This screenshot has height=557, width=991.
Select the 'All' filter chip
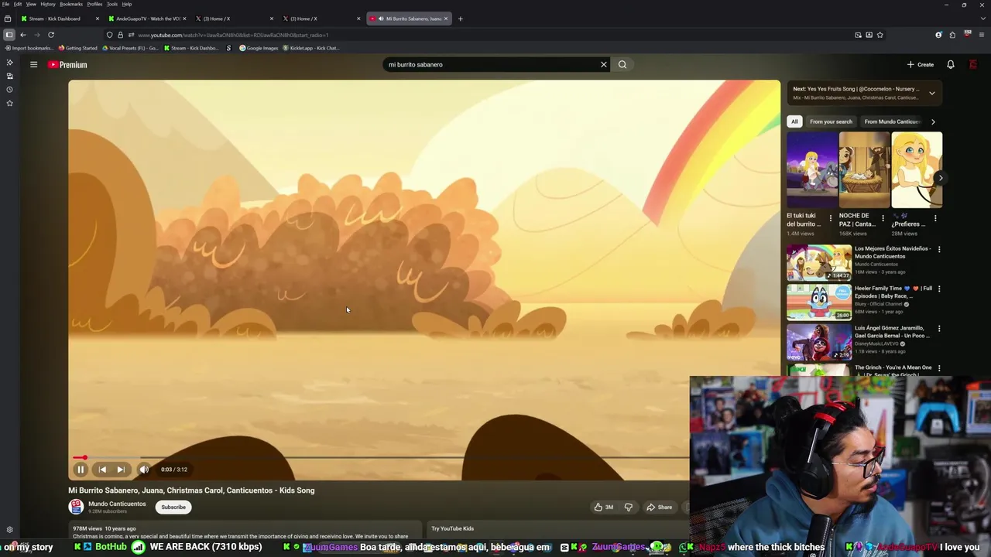(x=794, y=121)
